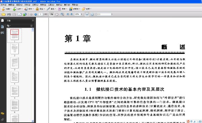Screen dimensions: 202x123
Task: Click the zoom percentage value field
Action: pyautogui.click(x=77, y=14)
